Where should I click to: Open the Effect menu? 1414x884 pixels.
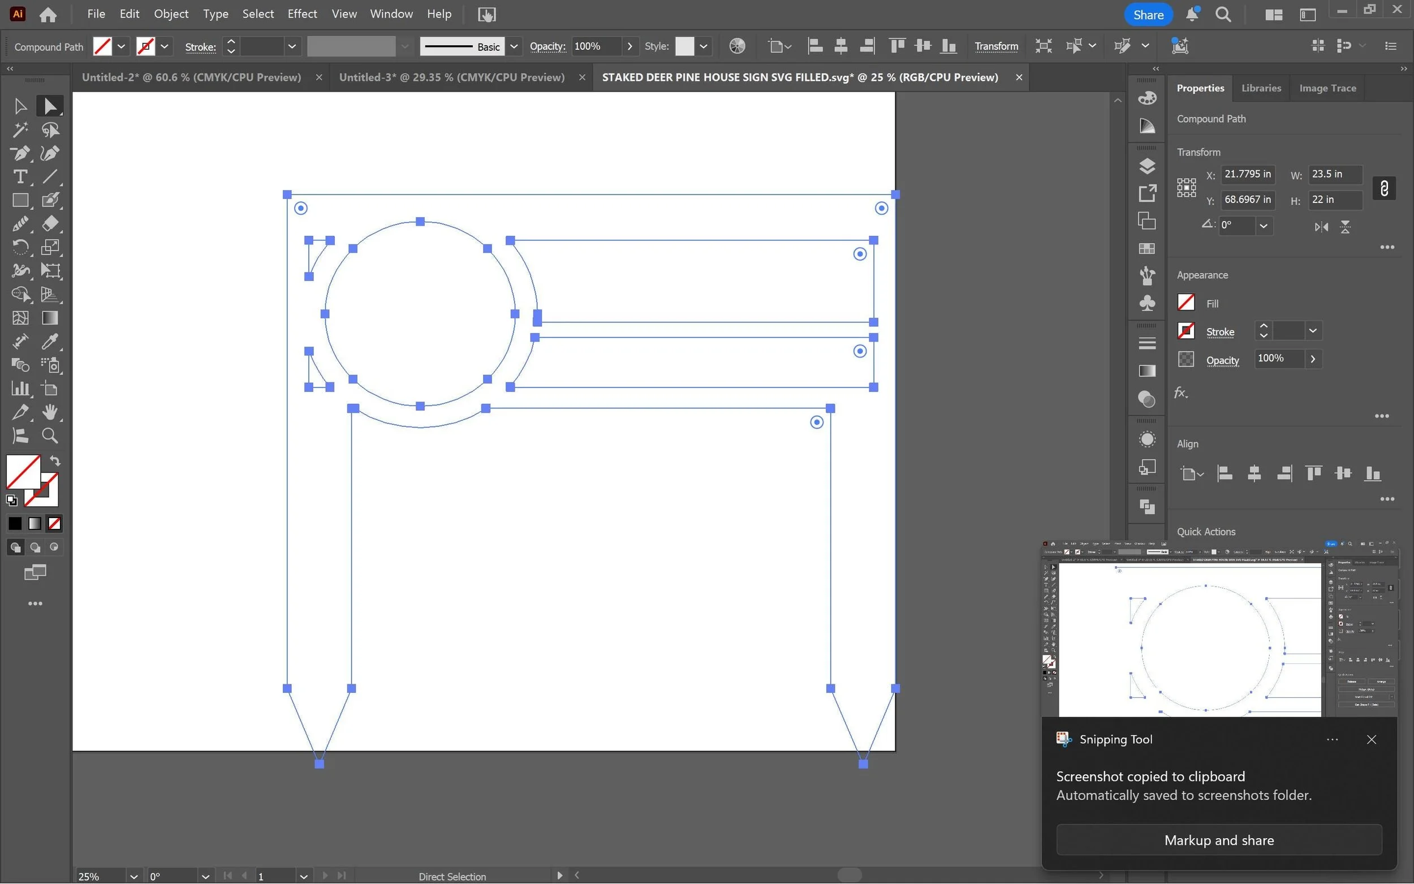coord(301,14)
